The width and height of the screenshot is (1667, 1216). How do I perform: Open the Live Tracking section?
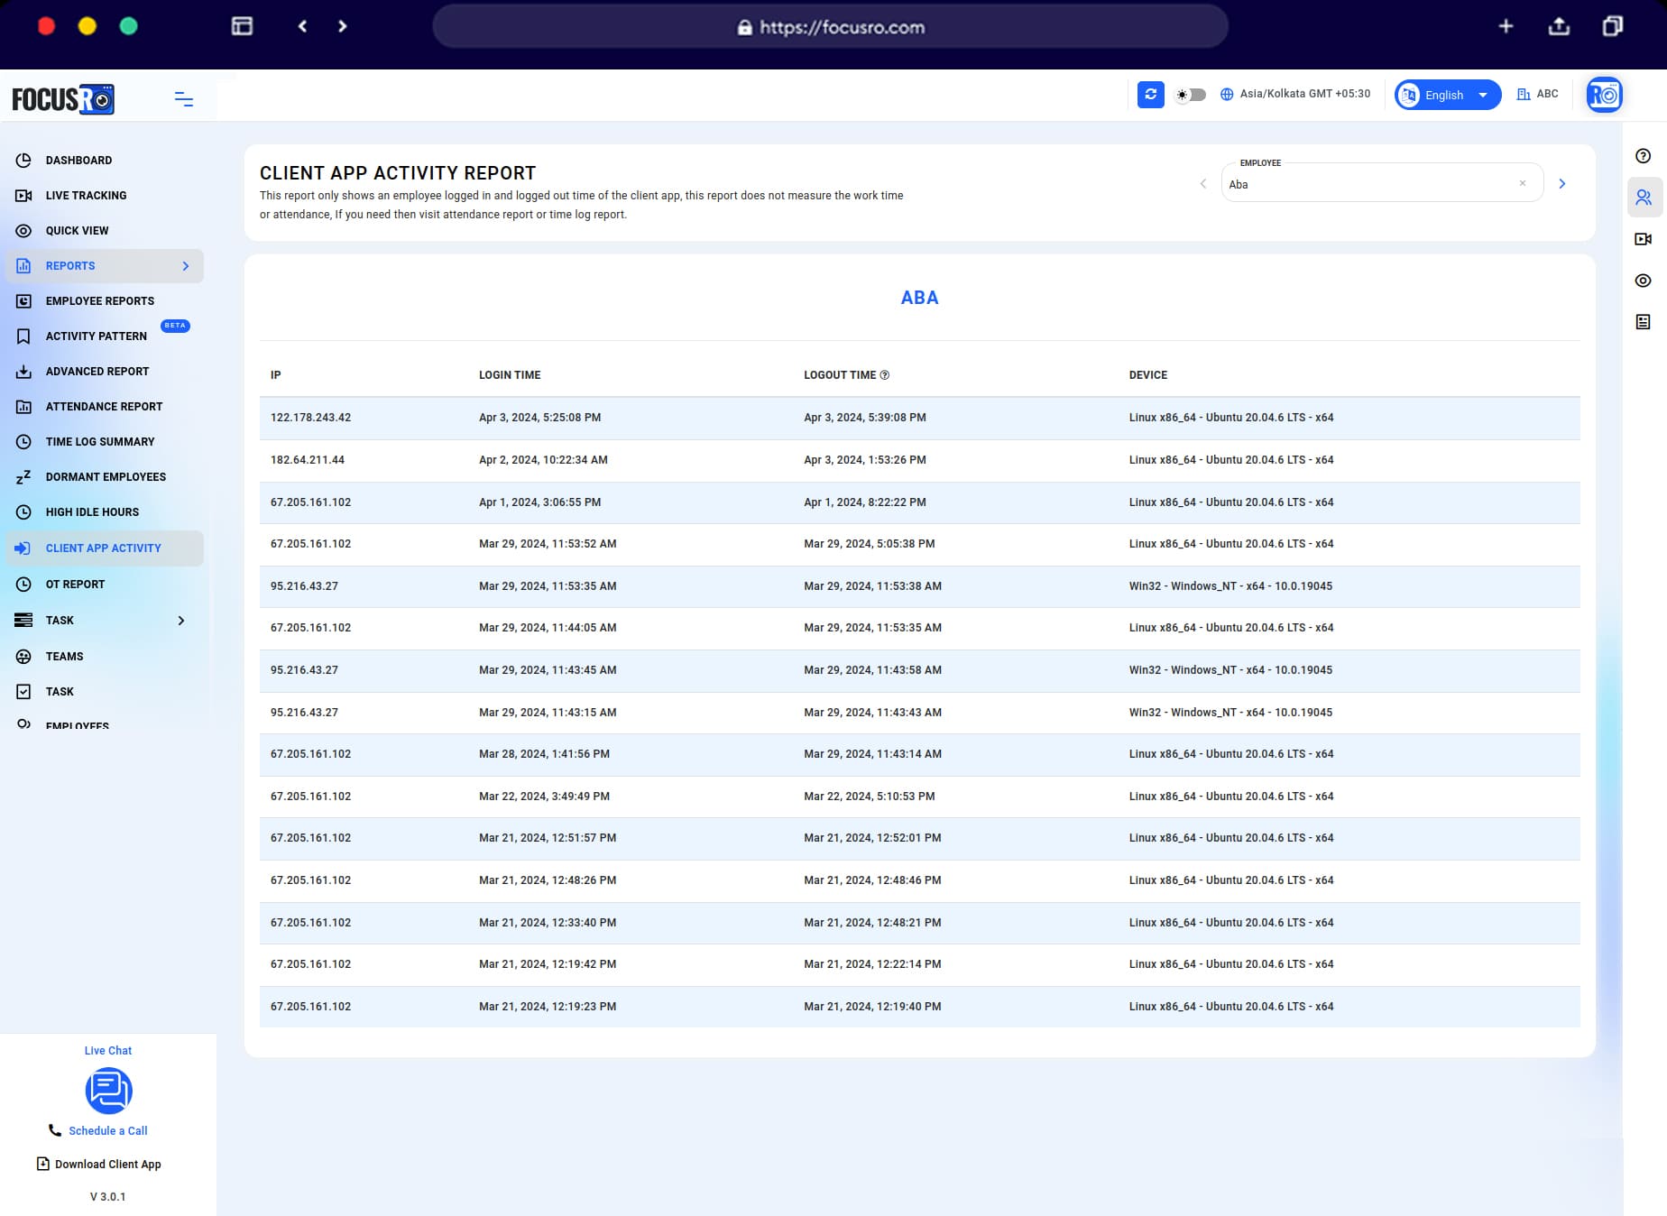point(86,195)
